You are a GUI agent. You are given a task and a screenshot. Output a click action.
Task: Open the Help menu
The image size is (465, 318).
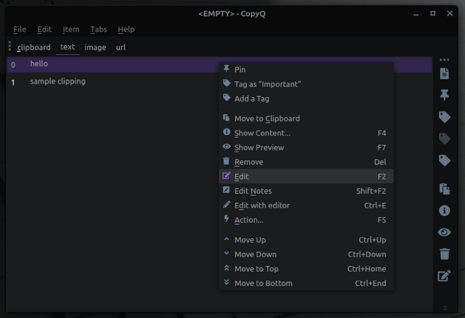[126, 29]
